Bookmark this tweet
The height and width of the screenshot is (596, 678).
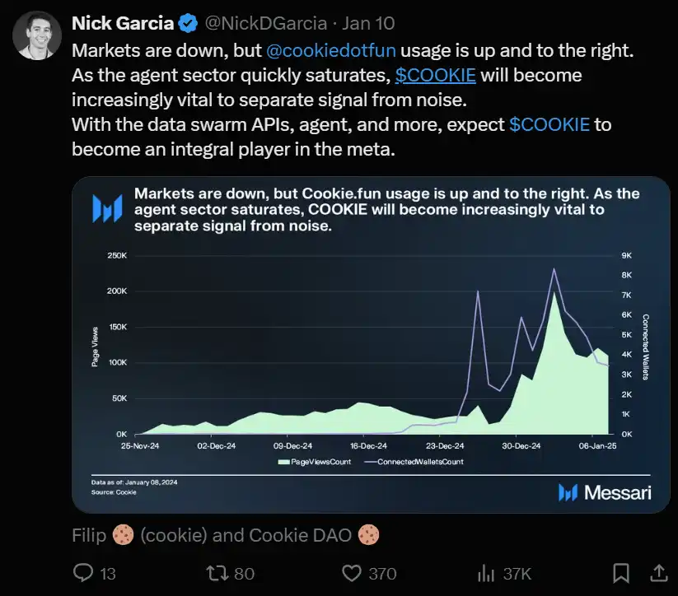coord(622,573)
